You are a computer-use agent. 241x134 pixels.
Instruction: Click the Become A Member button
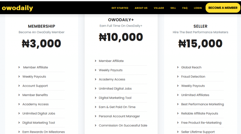(223, 8)
